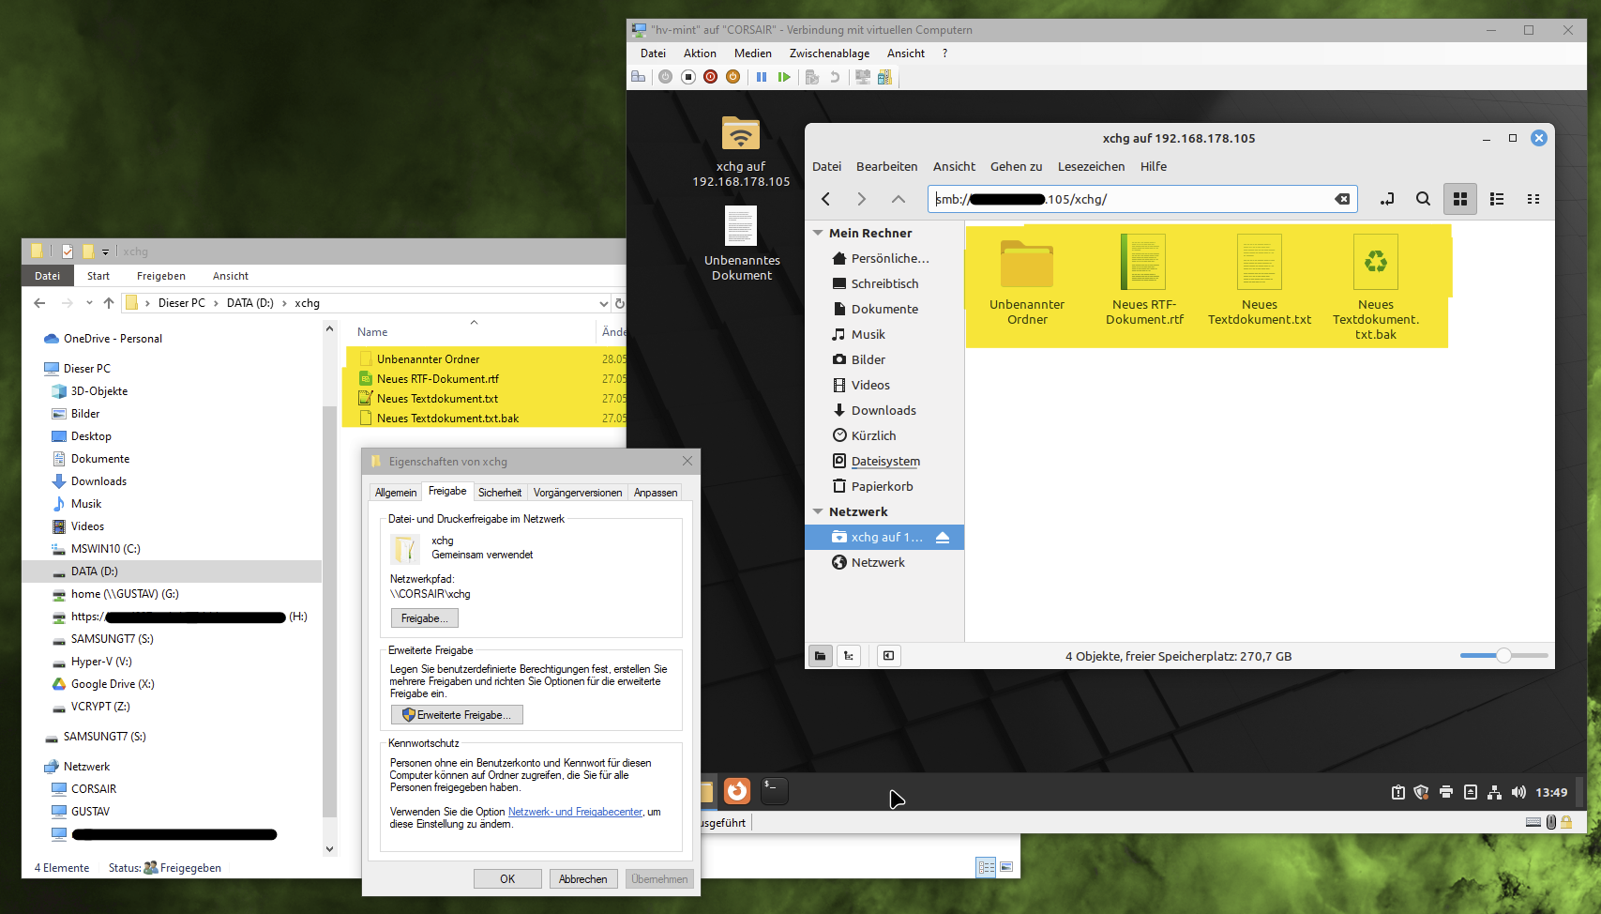The width and height of the screenshot is (1601, 914).
Task: Click the printer icon in Mint tray
Action: point(1446,792)
